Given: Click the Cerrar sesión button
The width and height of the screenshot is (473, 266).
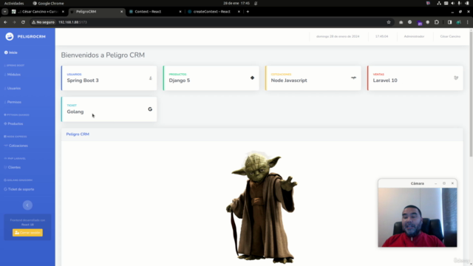Looking at the screenshot, I should (x=27, y=233).
